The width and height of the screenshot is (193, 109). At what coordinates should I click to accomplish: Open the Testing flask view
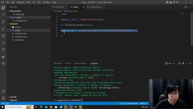pos(3,43)
